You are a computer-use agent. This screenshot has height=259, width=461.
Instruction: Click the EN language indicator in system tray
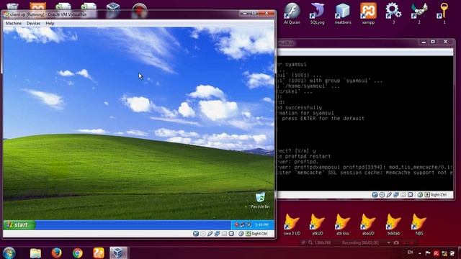point(410,253)
